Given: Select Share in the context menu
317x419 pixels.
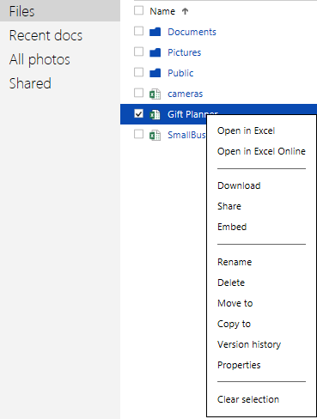Looking at the screenshot, I should point(229,206).
